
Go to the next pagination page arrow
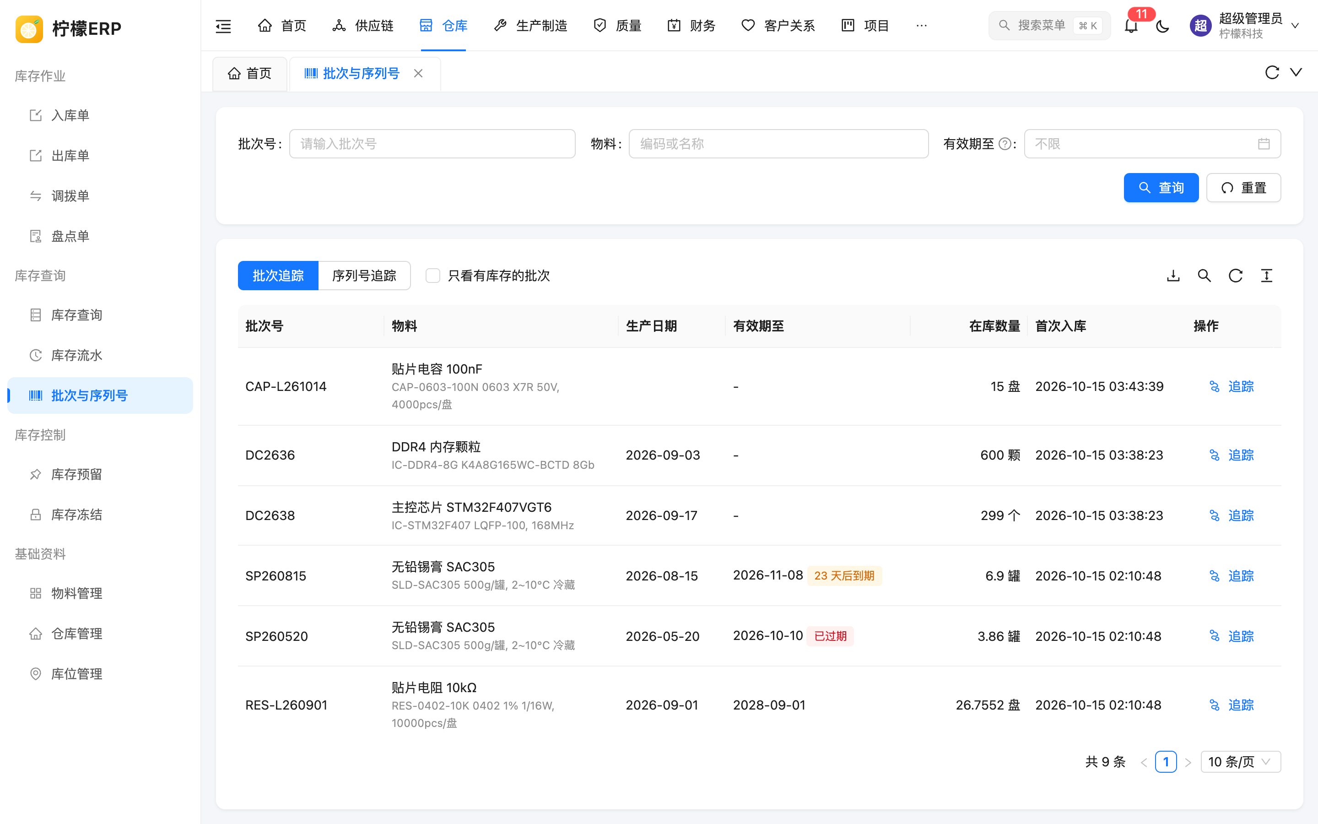pos(1188,762)
